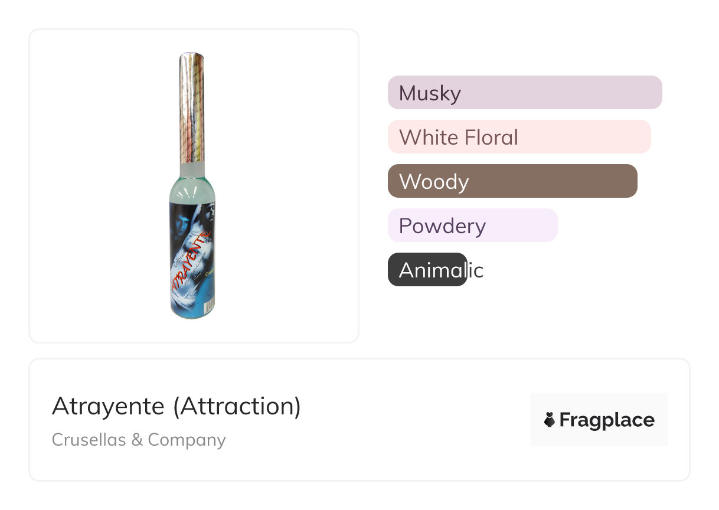Select the White Floral accord bar
Screen dimensions: 719x510
pyautogui.click(x=519, y=137)
